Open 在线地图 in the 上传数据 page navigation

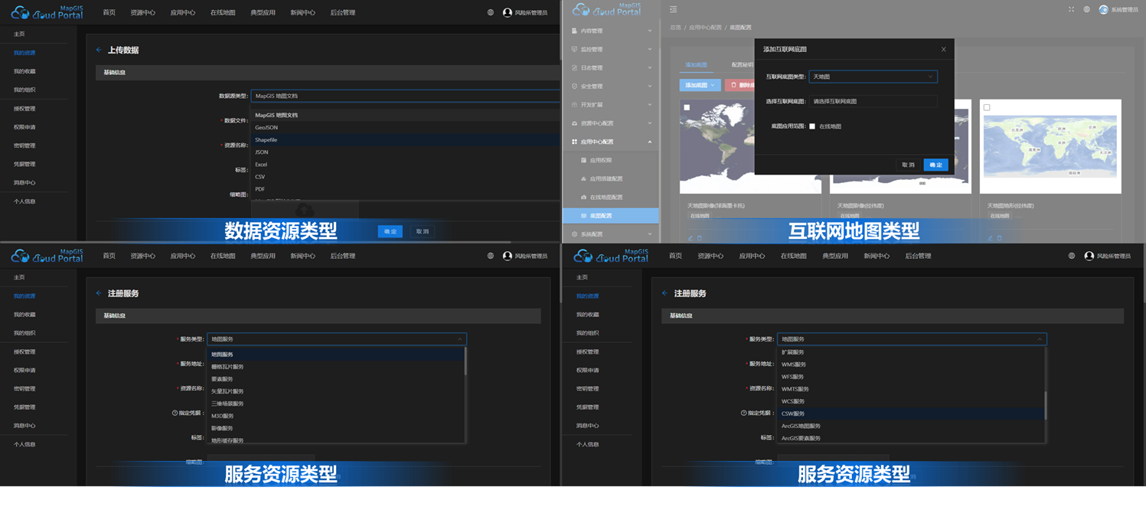[223, 12]
